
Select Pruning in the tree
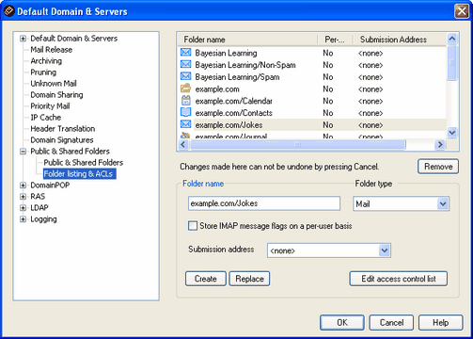point(43,73)
